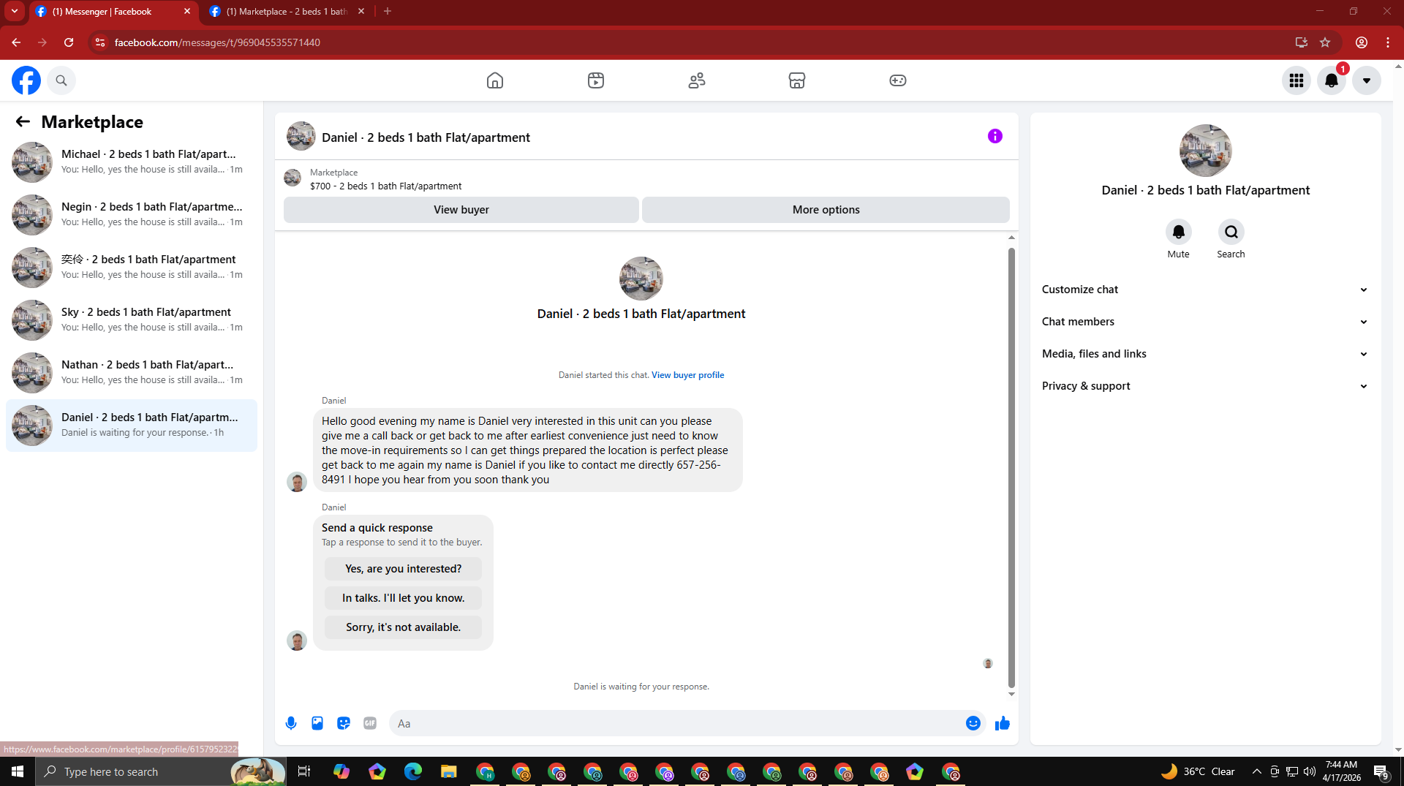Click More options button

tap(826, 210)
